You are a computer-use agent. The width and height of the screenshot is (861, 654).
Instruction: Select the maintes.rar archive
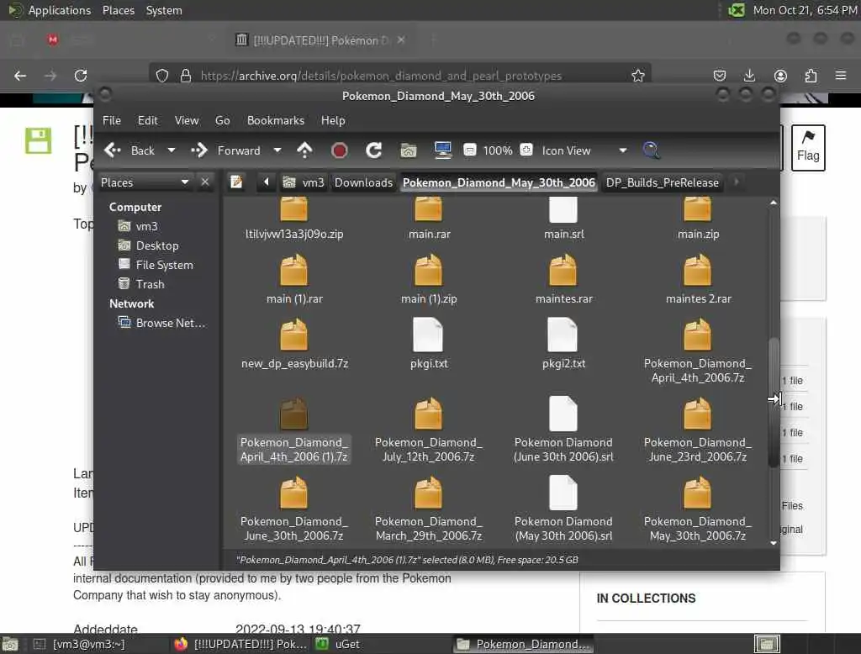click(x=563, y=279)
